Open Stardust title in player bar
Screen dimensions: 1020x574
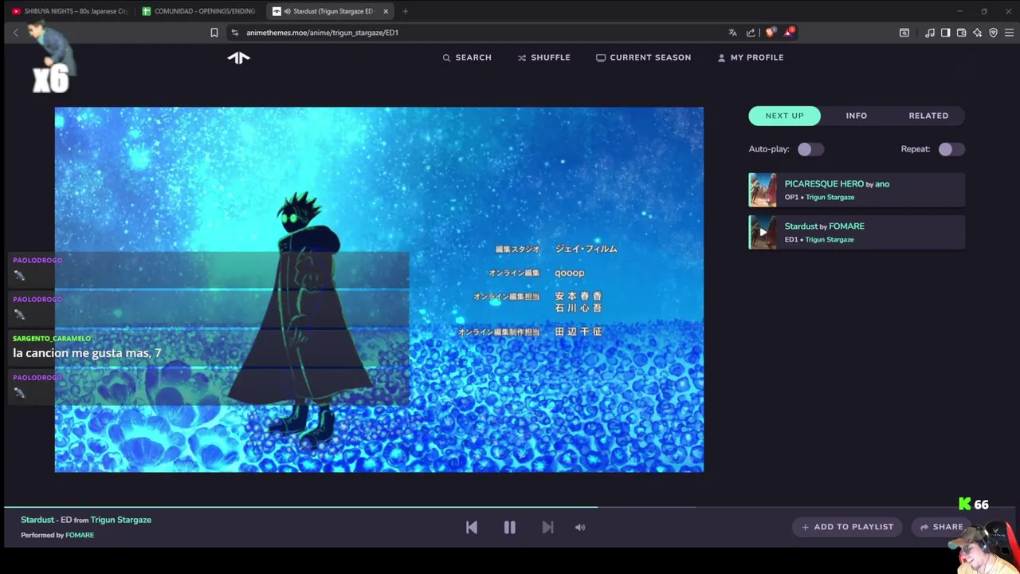click(x=37, y=520)
